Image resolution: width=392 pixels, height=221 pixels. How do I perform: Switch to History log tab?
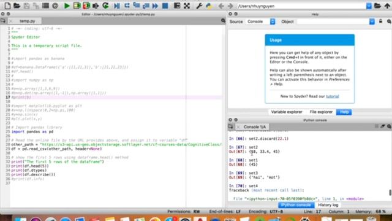click(328, 205)
